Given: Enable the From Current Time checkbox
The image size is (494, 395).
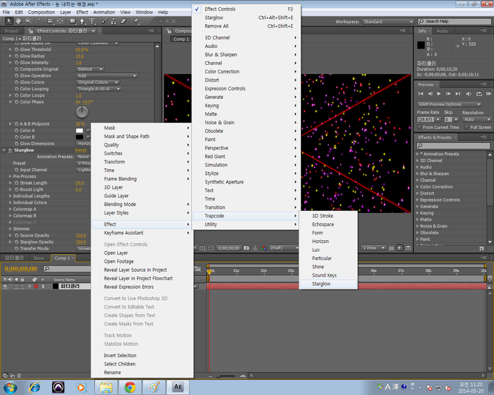Looking at the screenshot, I should coord(419,127).
